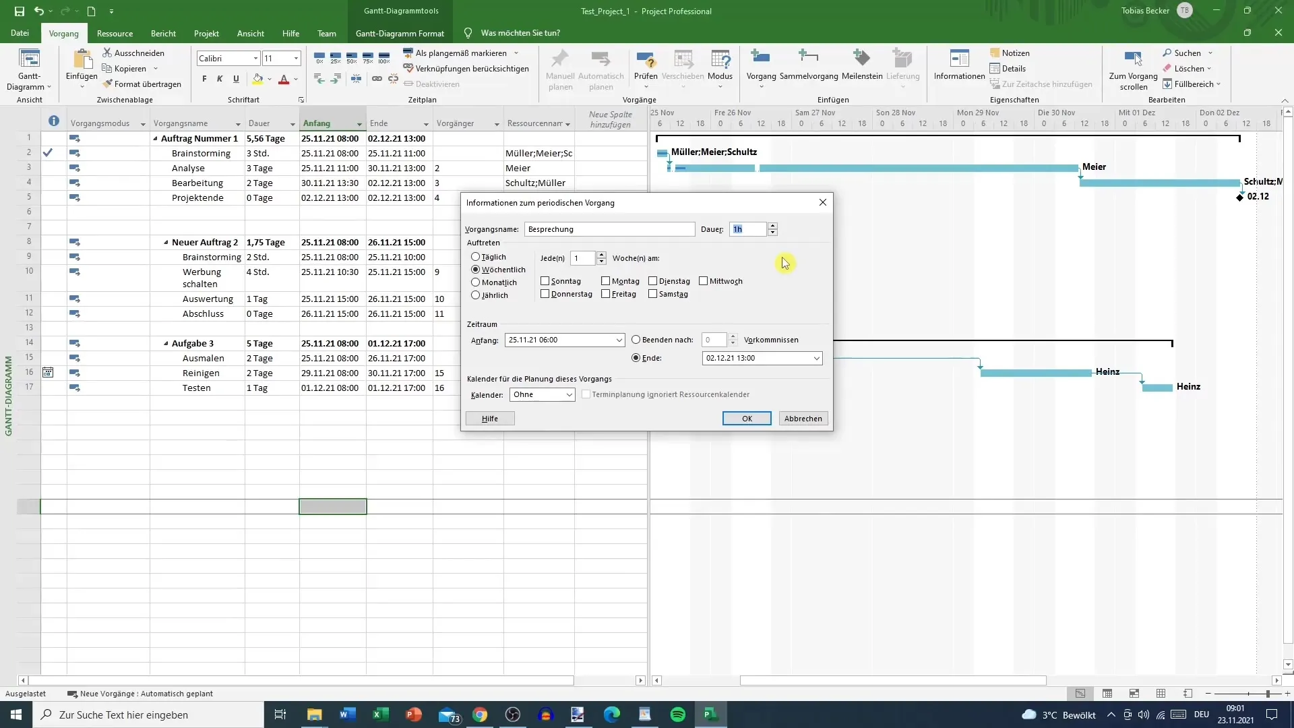This screenshot has width=1294, height=728.
Task: Open the Vorgangsname column filter dropdown
Action: coord(238,124)
